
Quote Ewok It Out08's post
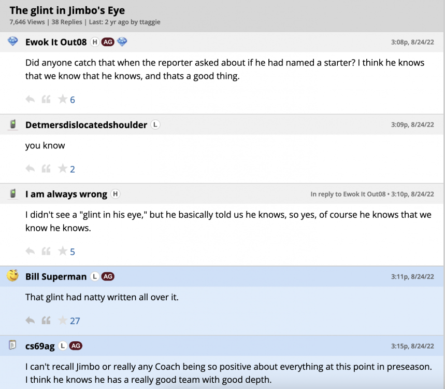coord(46,99)
